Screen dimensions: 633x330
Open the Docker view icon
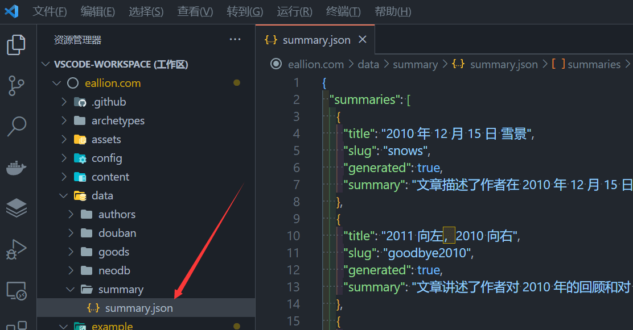(16, 168)
